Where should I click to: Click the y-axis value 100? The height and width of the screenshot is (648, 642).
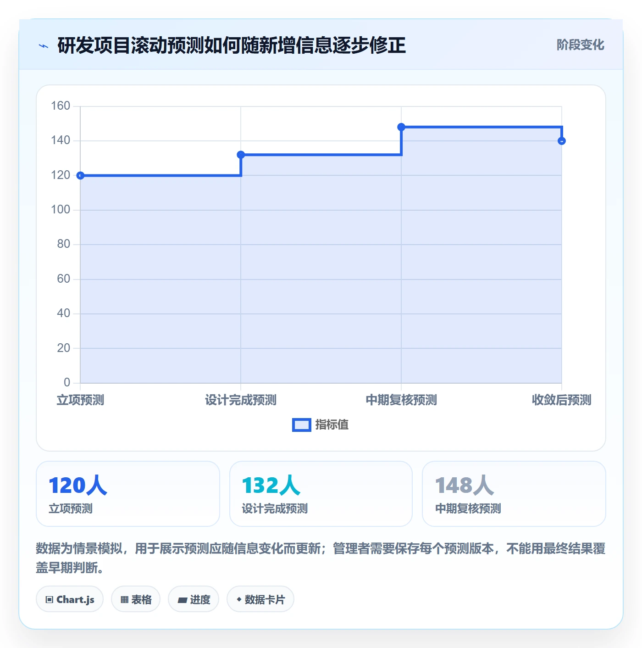pos(61,210)
